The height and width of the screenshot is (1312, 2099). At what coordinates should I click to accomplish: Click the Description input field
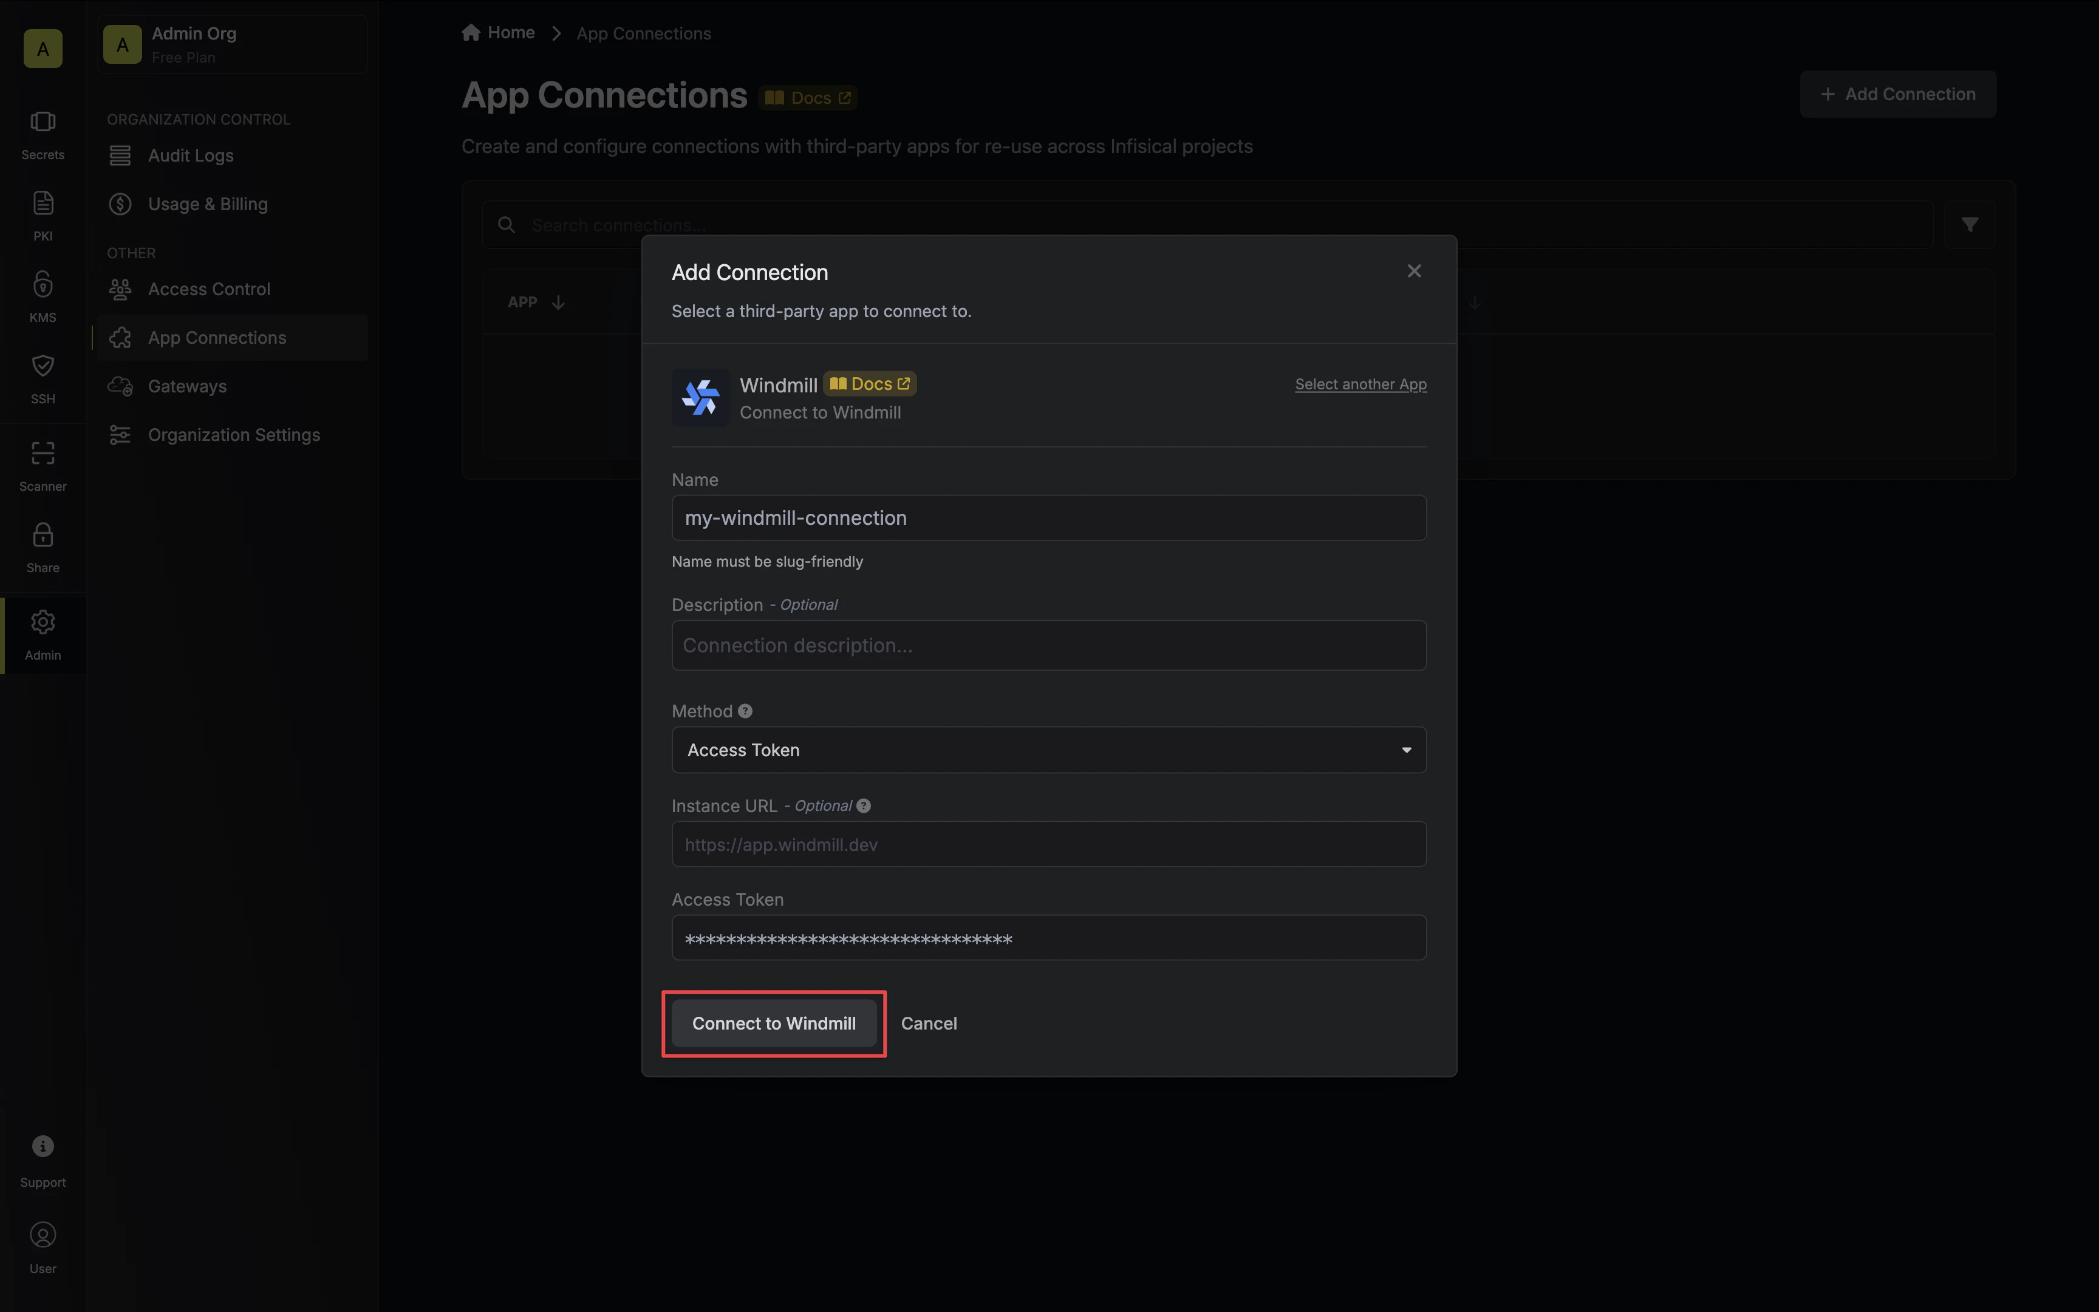(x=1049, y=644)
